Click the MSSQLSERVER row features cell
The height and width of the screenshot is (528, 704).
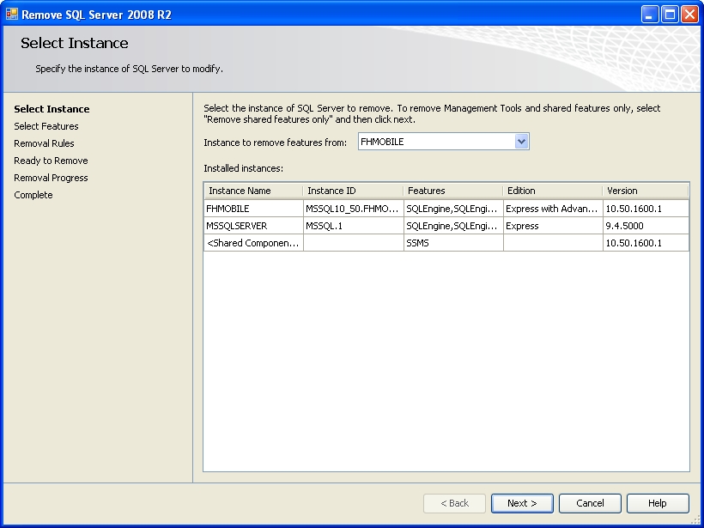point(453,226)
